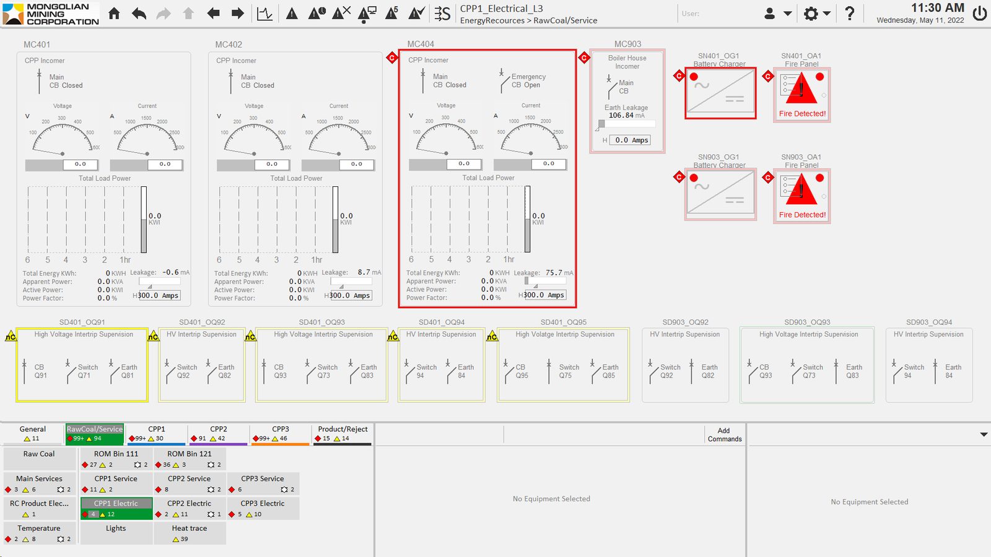991x557 pixels.
Task: Navigate to next display with right arrow
Action: point(238,13)
